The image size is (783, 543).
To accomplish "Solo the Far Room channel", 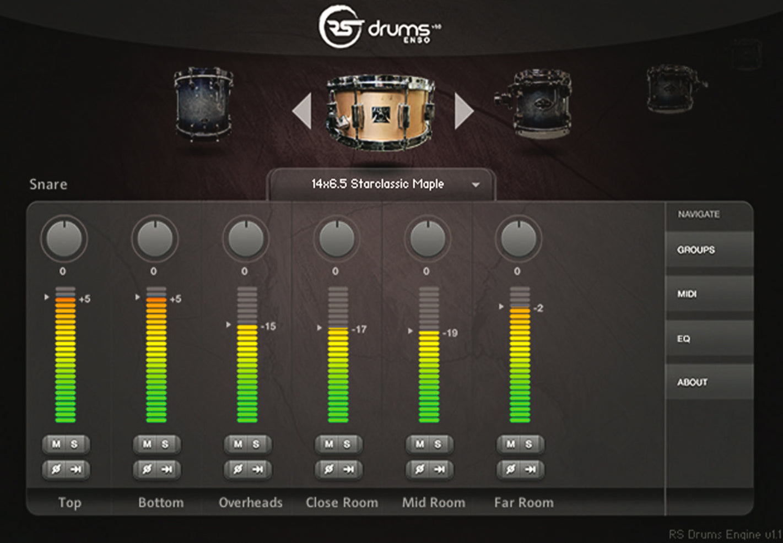I will pyautogui.click(x=529, y=444).
